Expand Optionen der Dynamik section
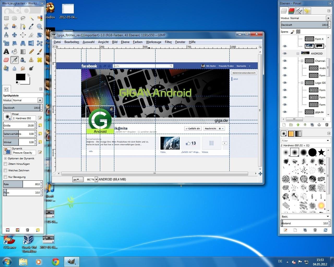 5,159
